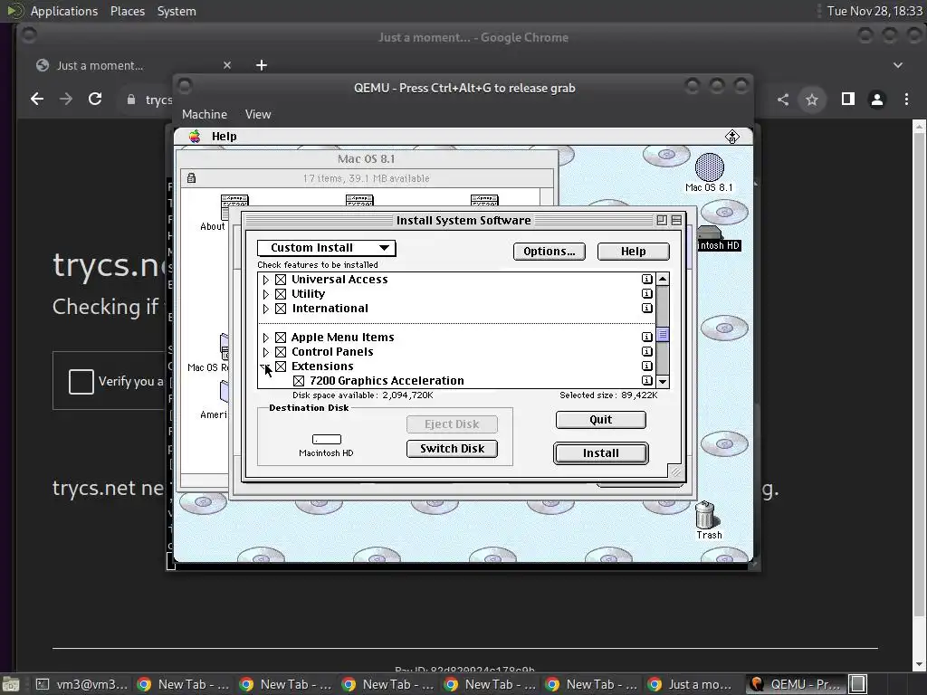Viewport: 927px width, 695px height.
Task: Switch to the vm3@vm3 terminal taskbar item
Action: tap(82, 684)
